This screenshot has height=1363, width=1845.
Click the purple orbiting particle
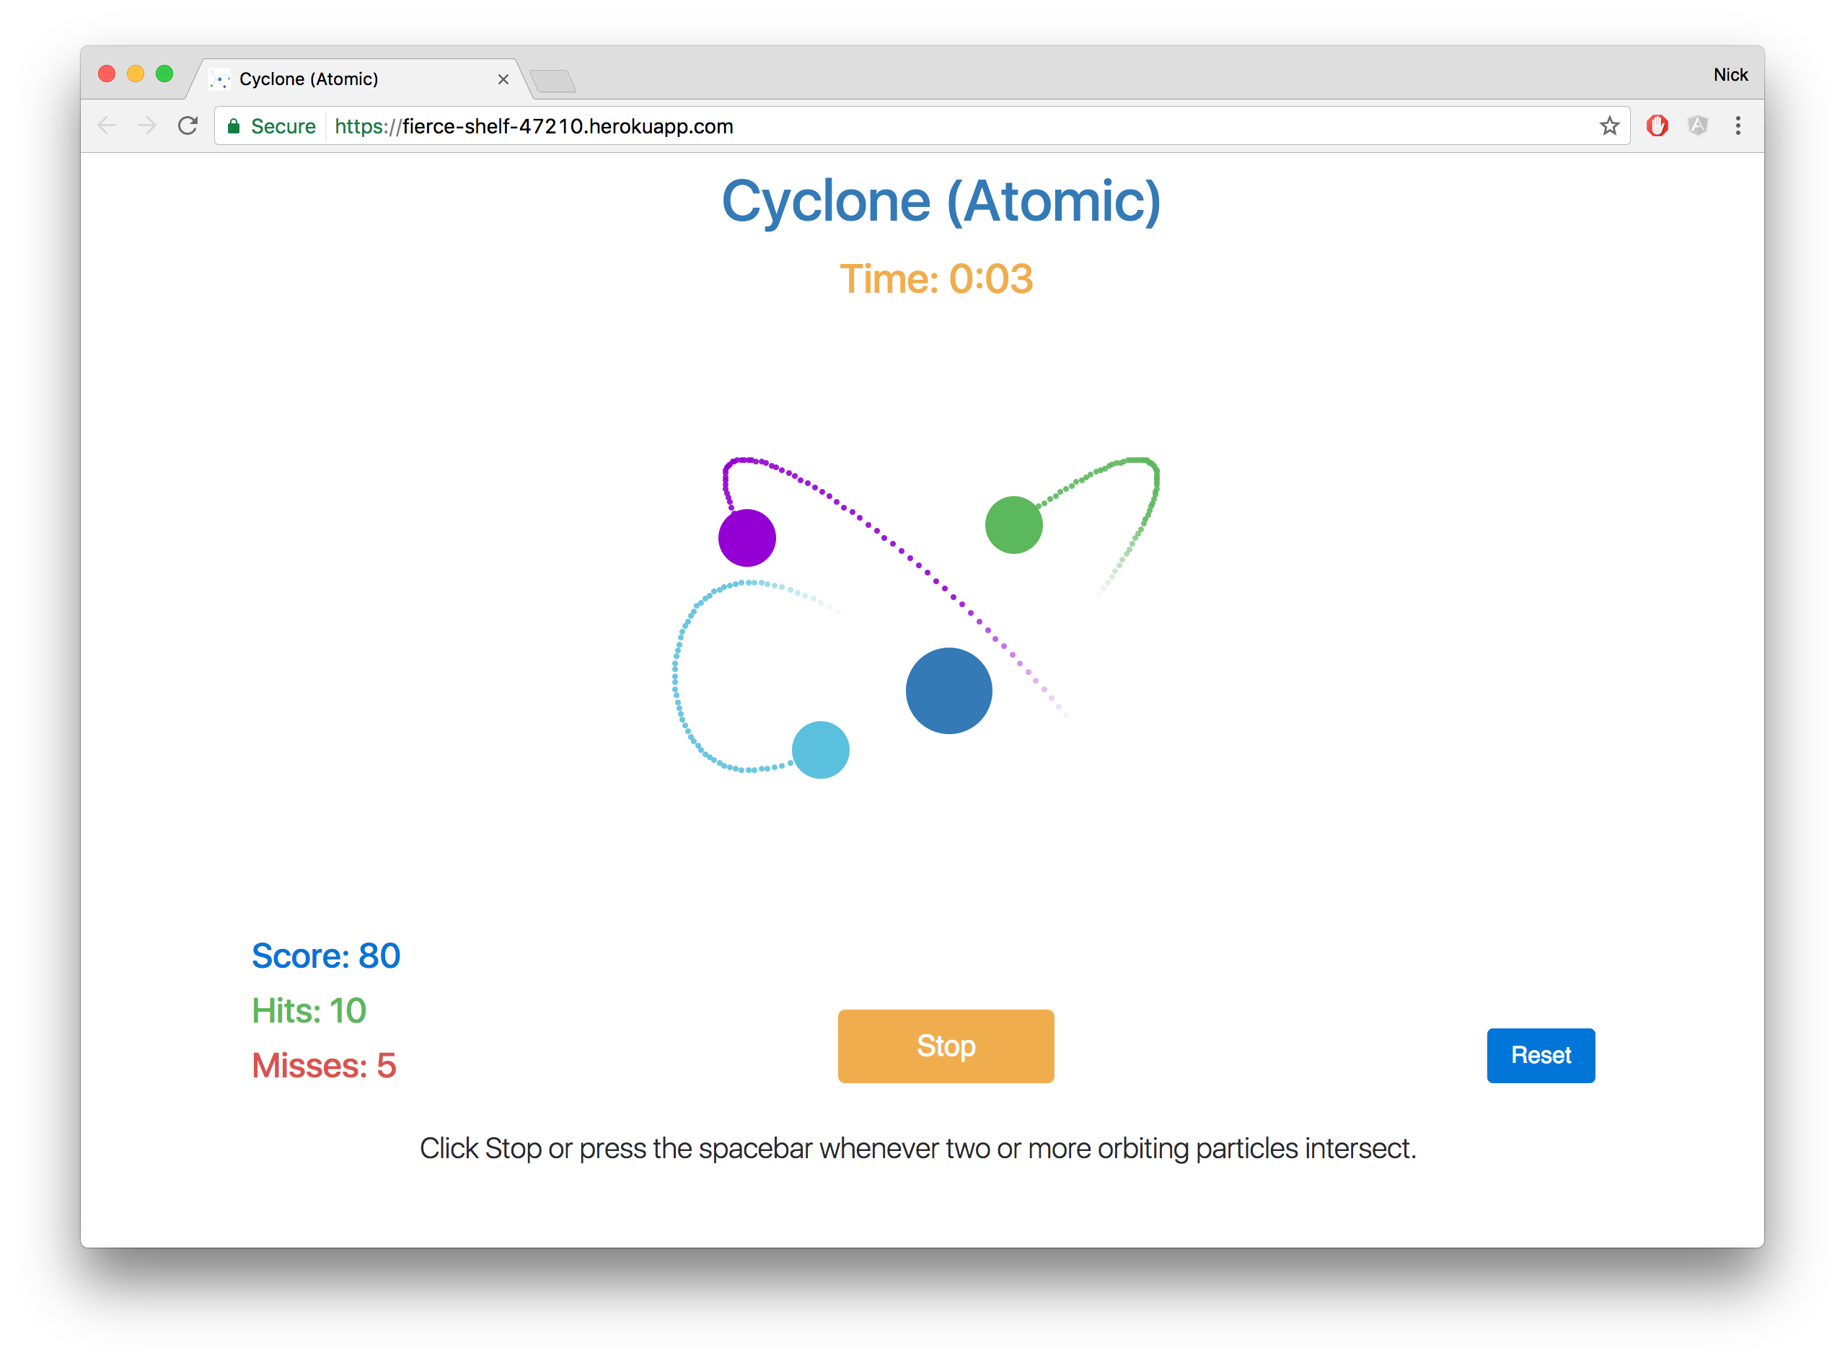point(747,538)
